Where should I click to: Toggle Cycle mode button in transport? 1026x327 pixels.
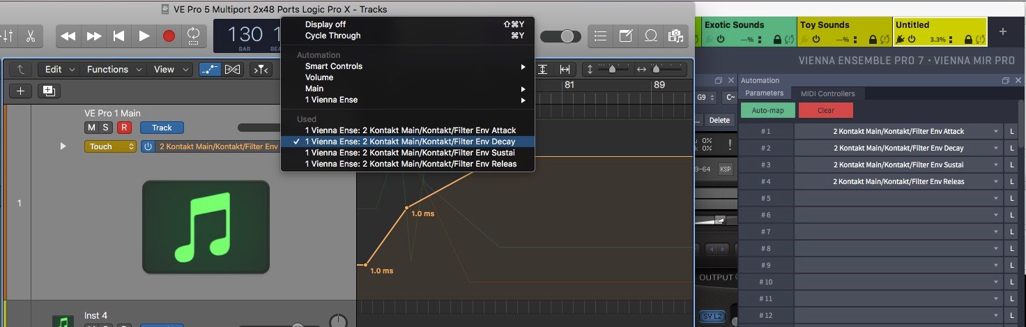[194, 36]
